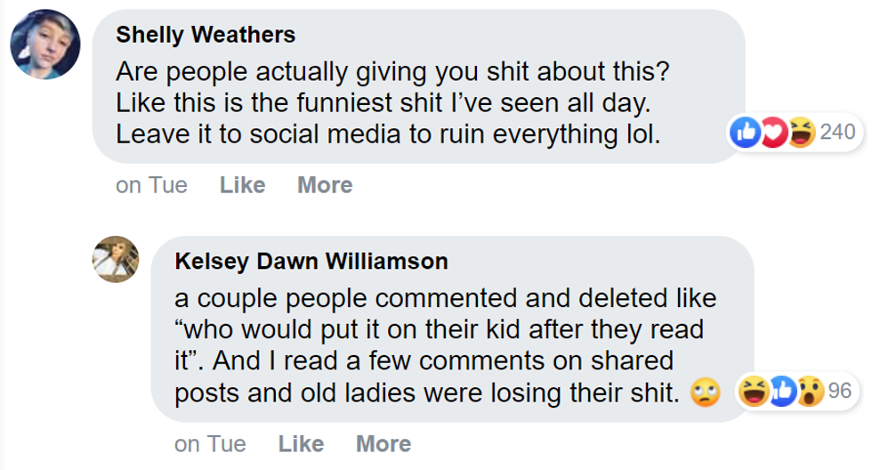
Task: Click the "on Tue" timestamp of Kelsey's reply
Action: coord(211,443)
